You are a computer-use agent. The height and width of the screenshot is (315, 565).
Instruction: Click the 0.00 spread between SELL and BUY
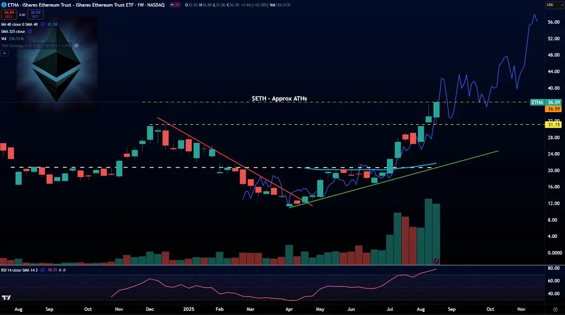pos(22,15)
